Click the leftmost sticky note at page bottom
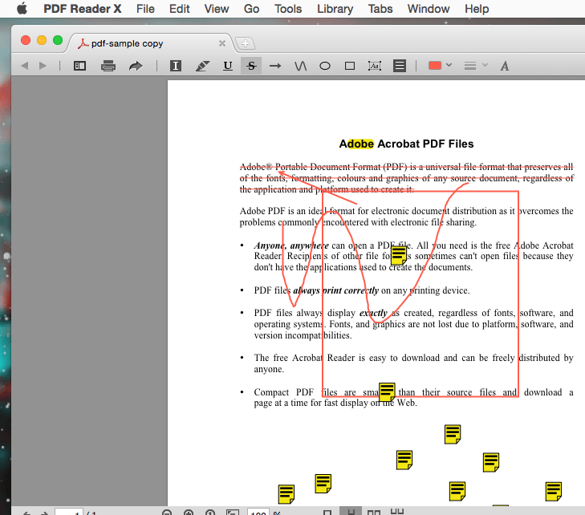 point(286,494)
